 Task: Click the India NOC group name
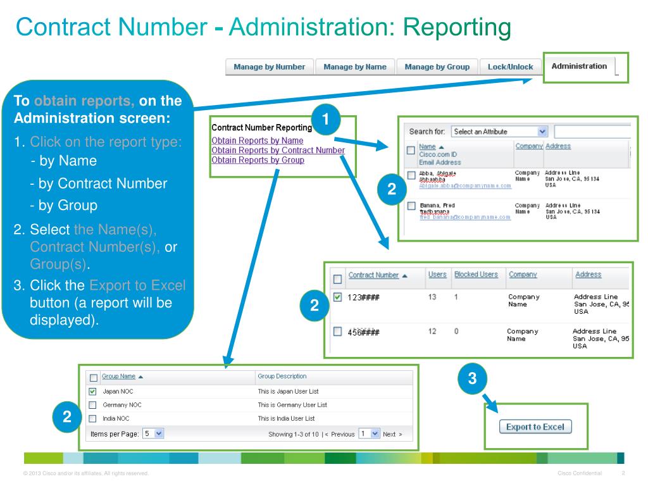116,419
